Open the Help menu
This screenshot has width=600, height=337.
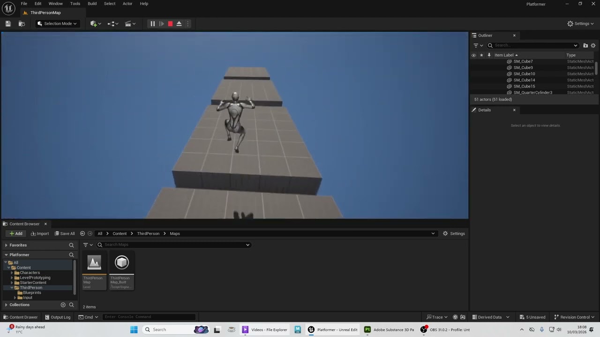[144, 4]
